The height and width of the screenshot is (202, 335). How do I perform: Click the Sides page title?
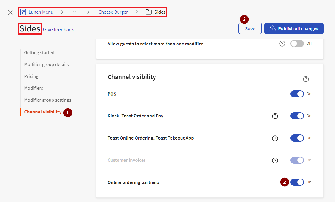pos(30,29)
